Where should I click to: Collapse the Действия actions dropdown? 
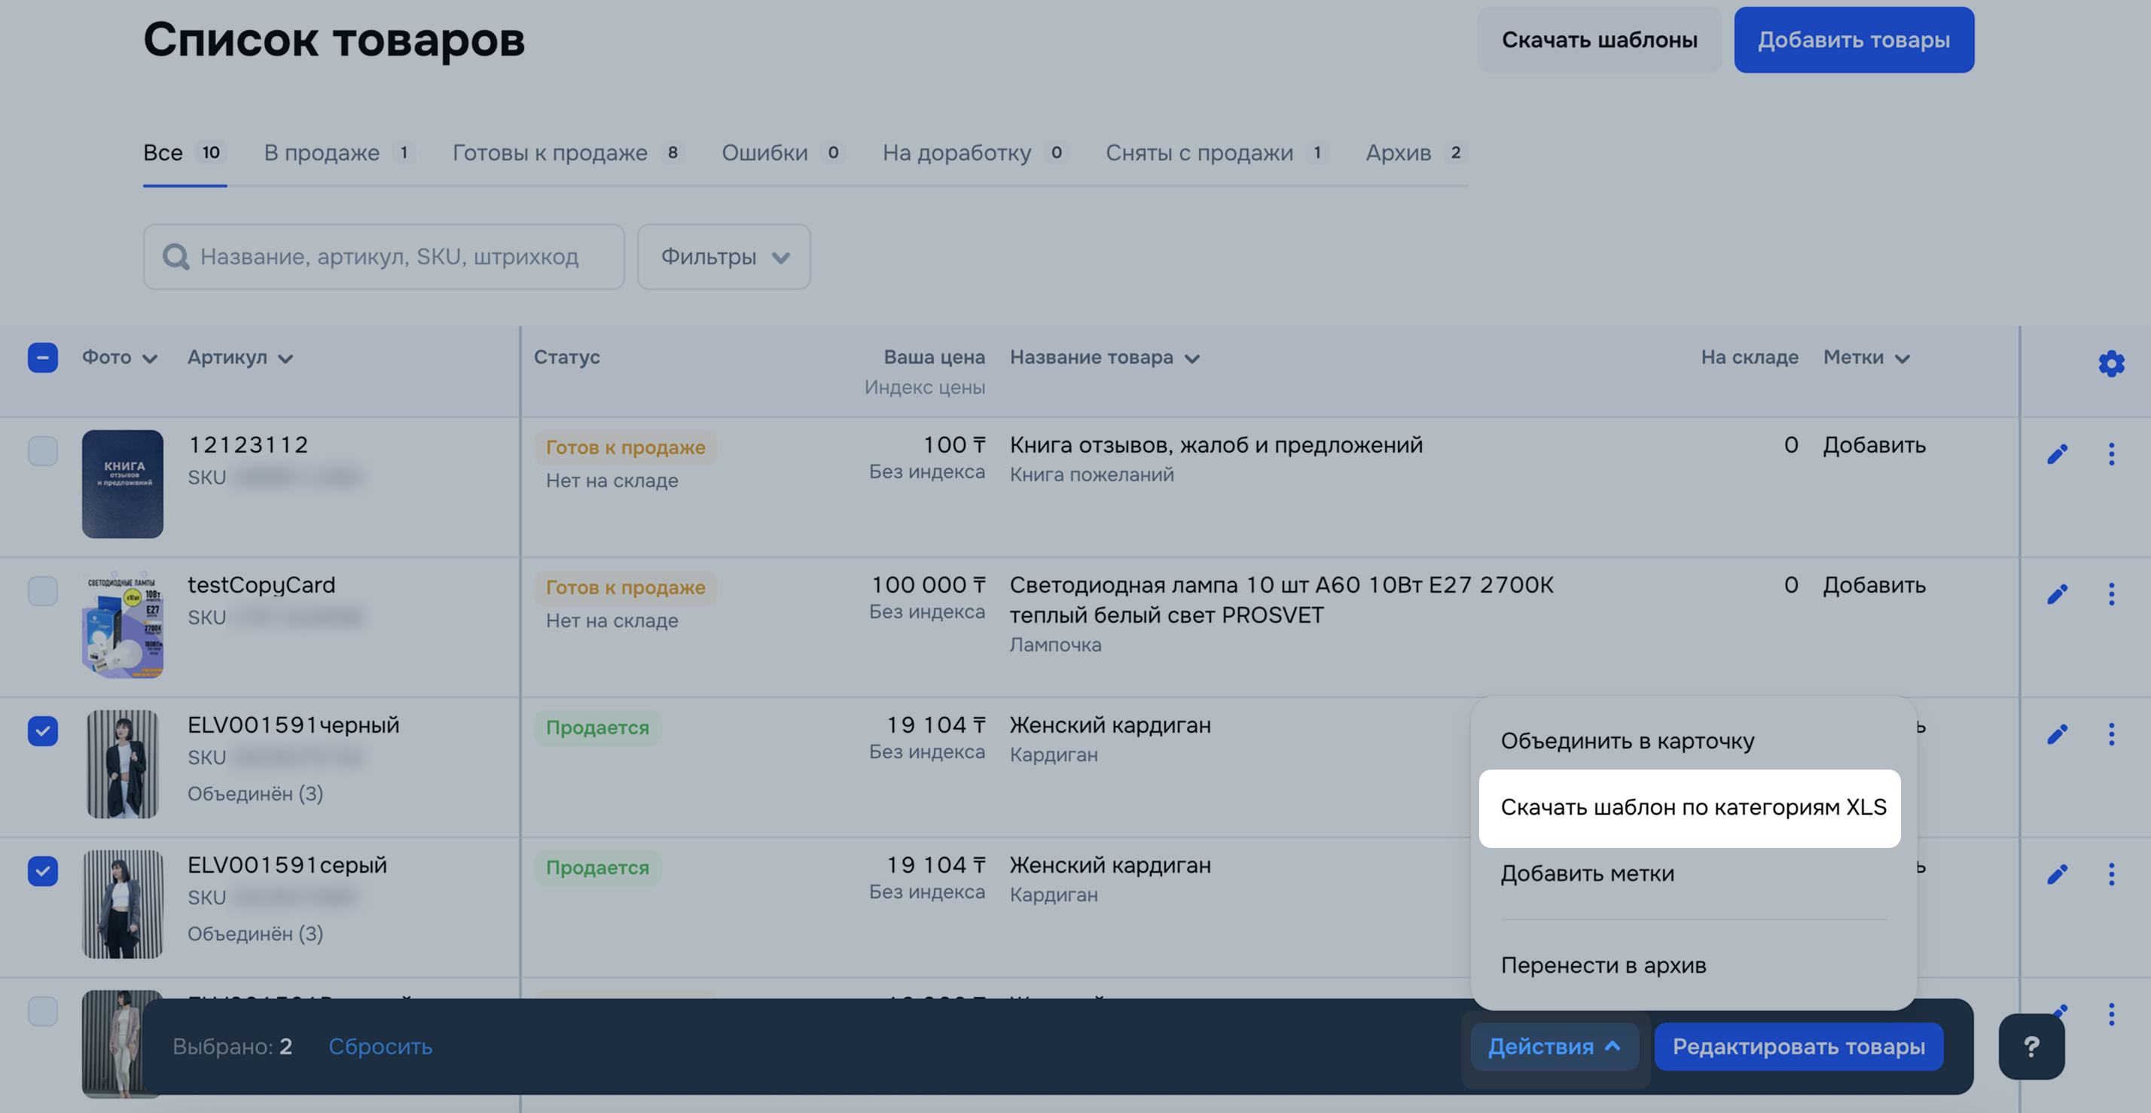coord(1553,1046)
